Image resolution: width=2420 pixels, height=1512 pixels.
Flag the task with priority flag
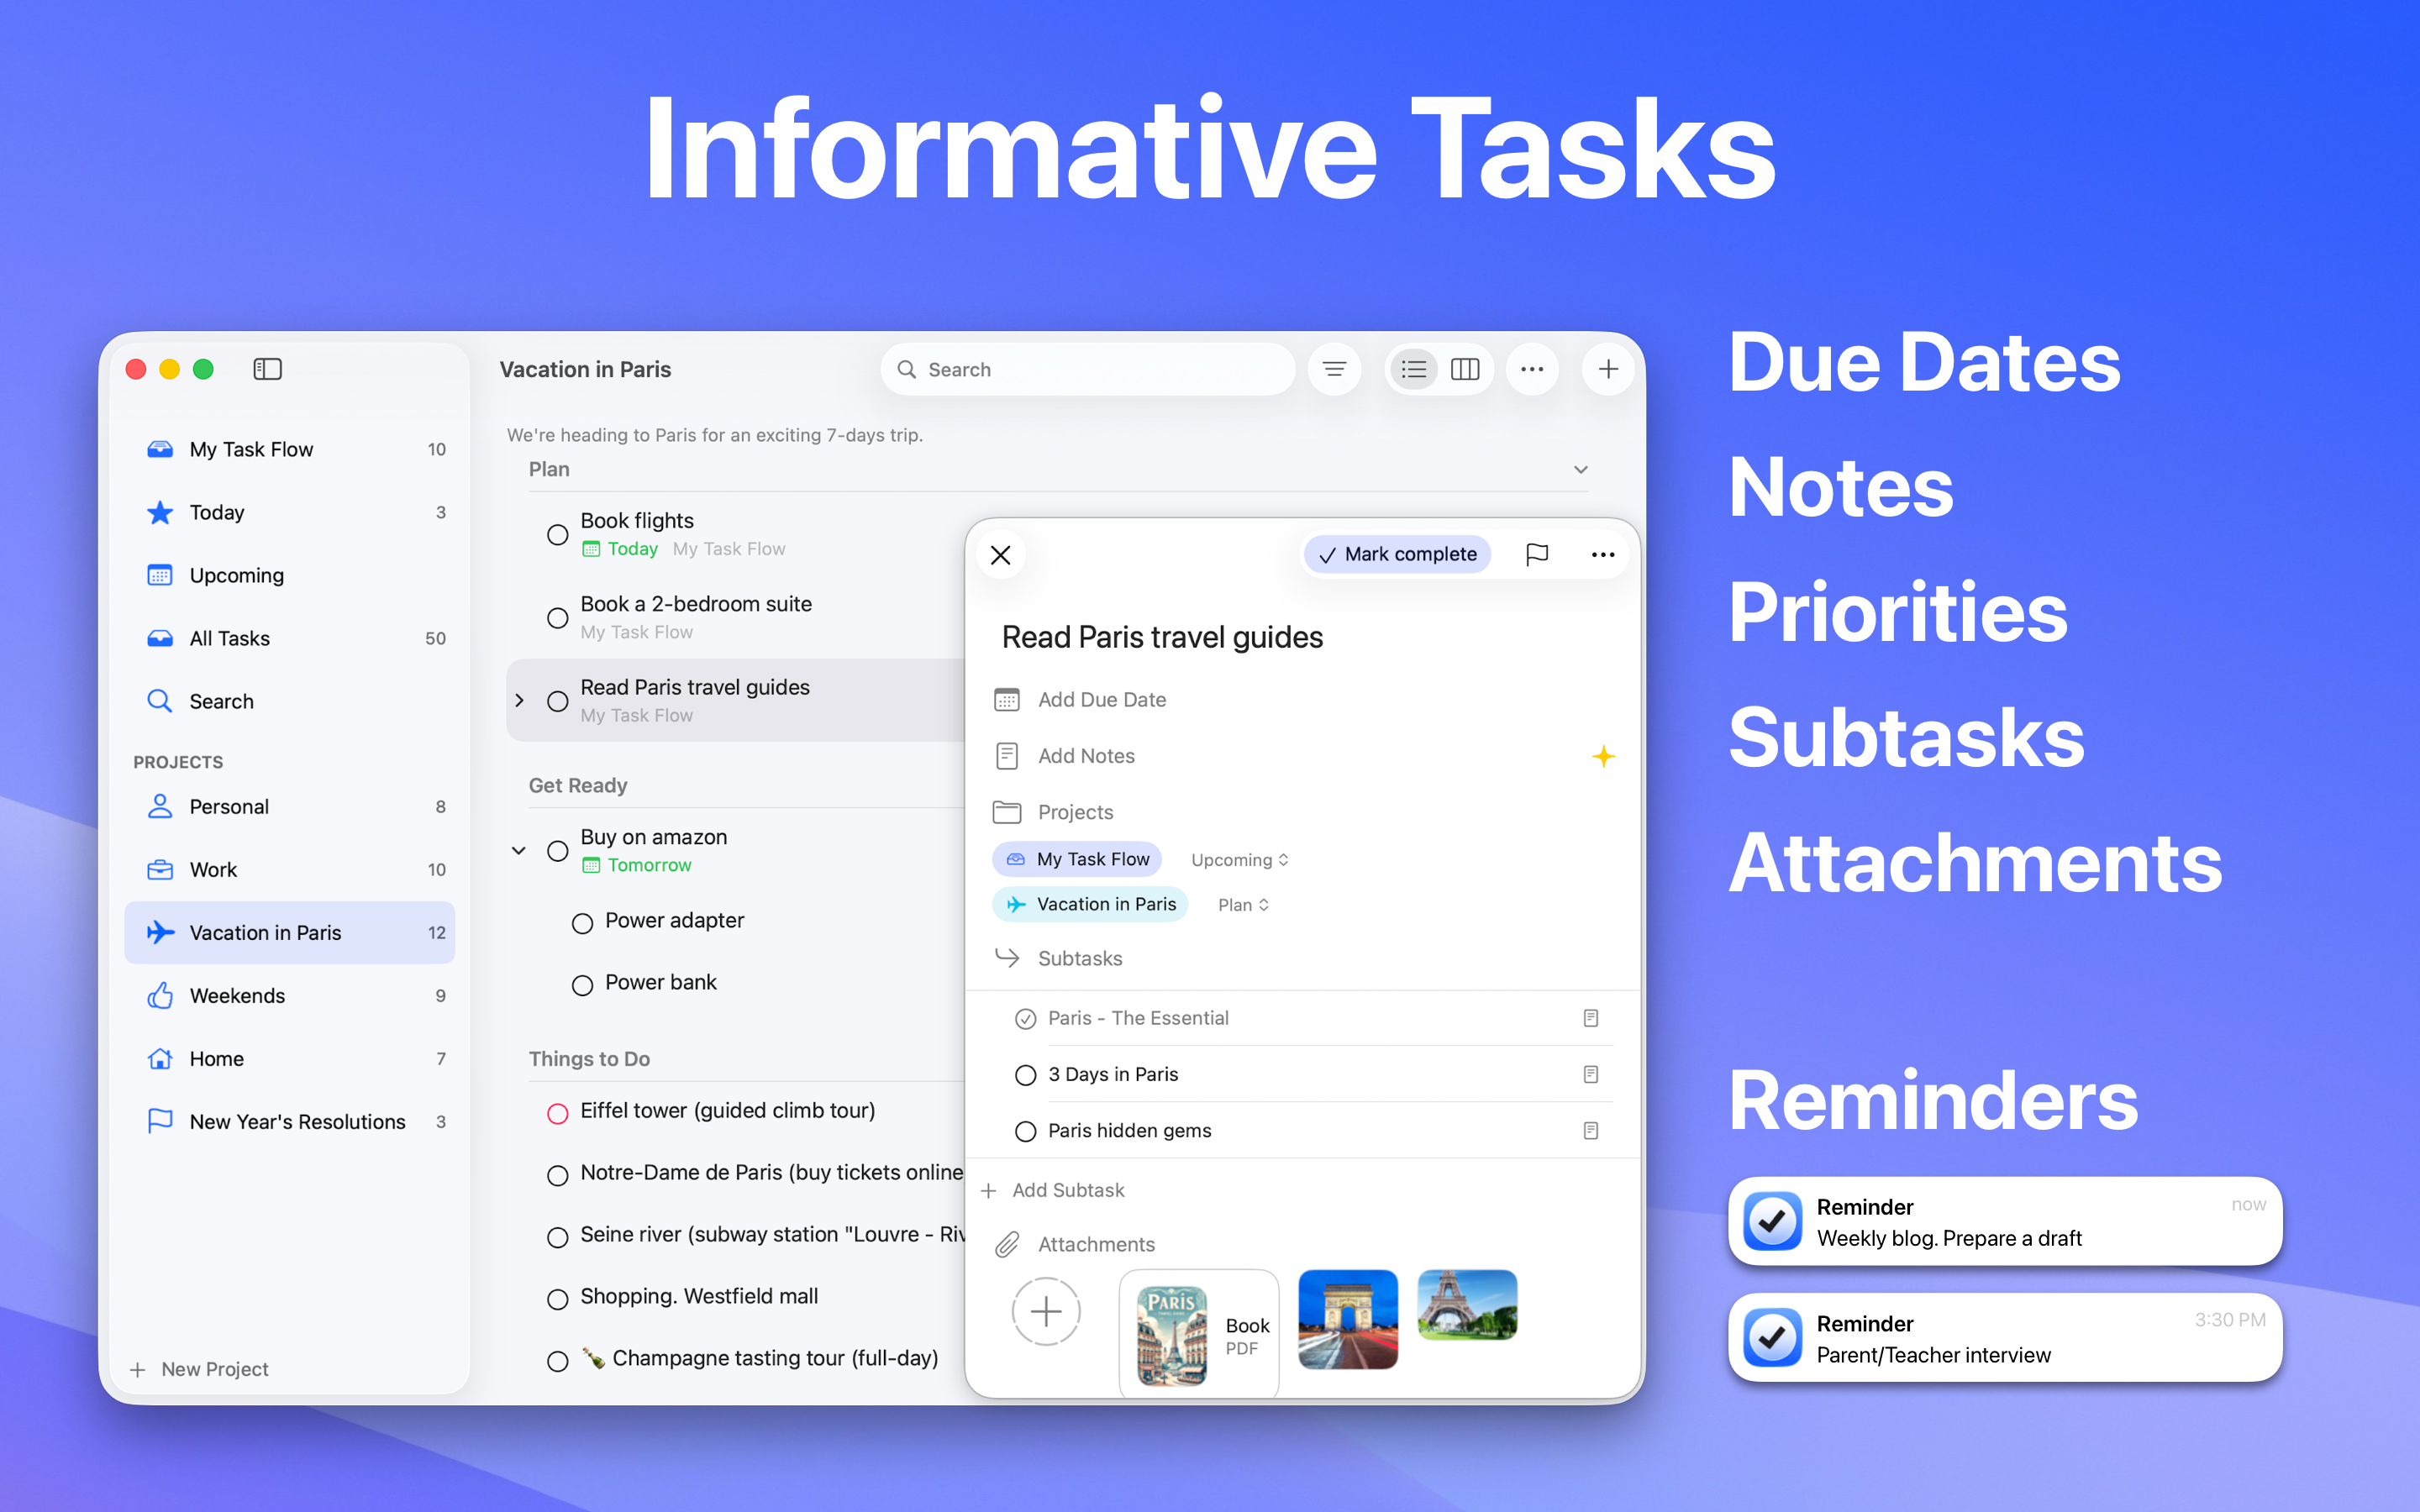(1537, 554)
